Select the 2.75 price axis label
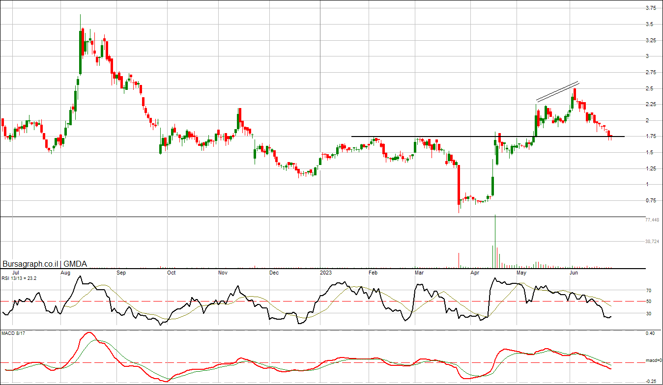 pyautogui.click(x=652, y=72)
